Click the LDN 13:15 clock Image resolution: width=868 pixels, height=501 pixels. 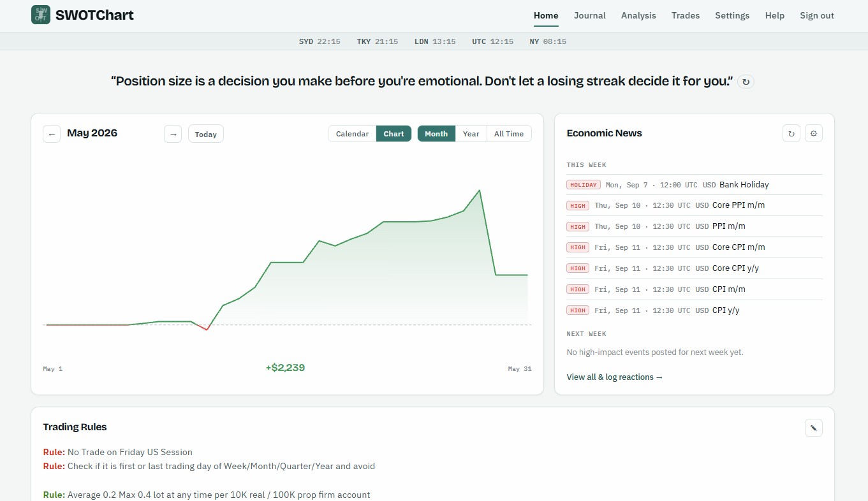coord(435,41)
